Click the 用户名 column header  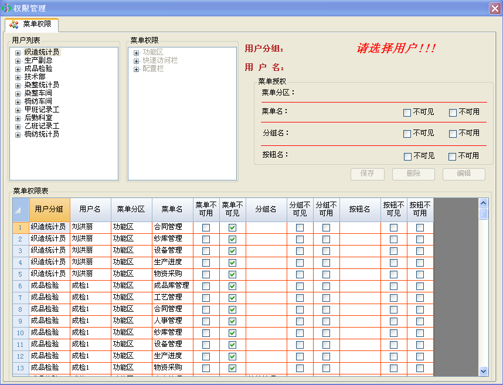(x=90, y=210)
